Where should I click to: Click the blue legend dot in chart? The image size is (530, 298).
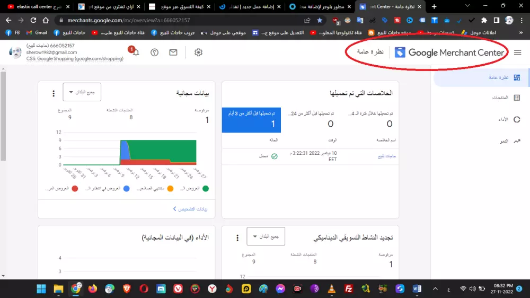127,188
